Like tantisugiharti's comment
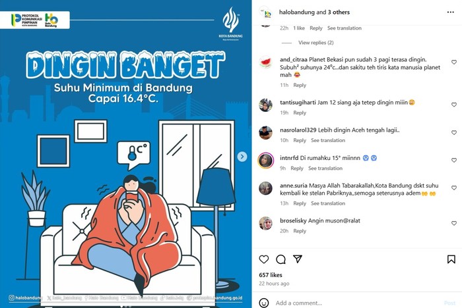 click(454, 105)
